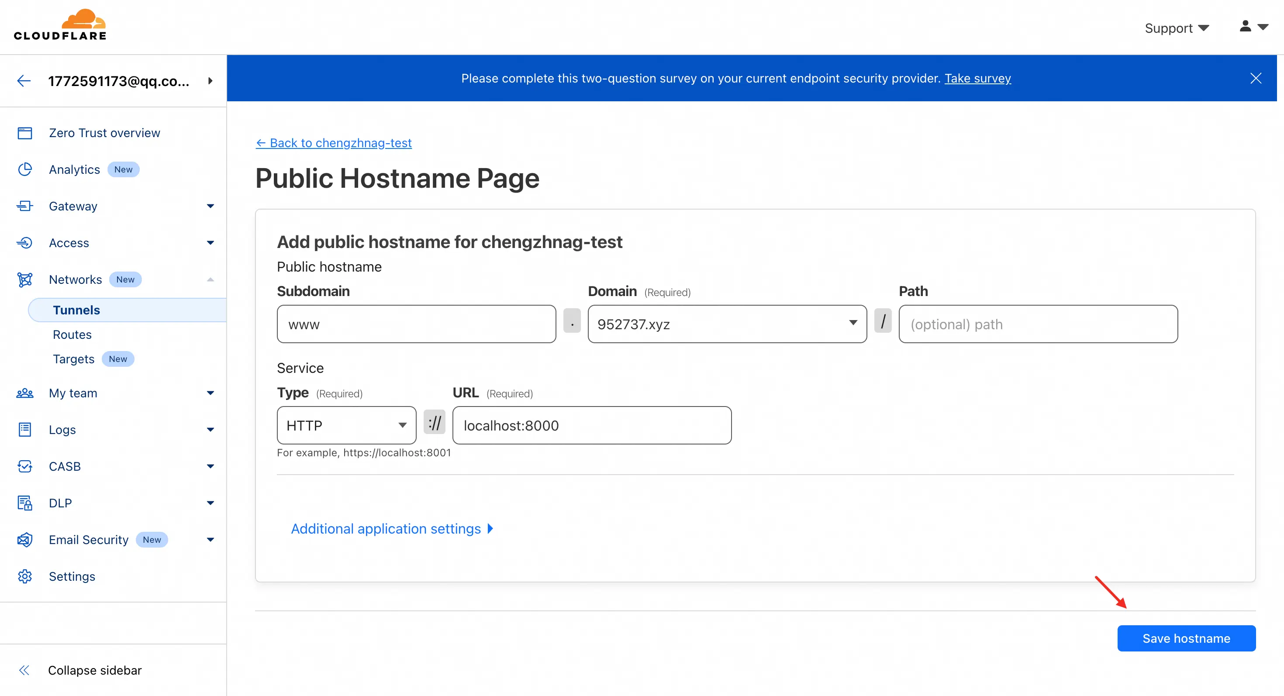
Task: Focus the Subdomain field containing www
Action: (416, 324)
